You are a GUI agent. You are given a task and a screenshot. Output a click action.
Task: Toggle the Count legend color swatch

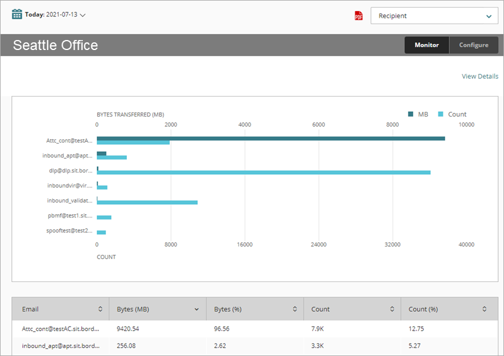click(441, 114)
